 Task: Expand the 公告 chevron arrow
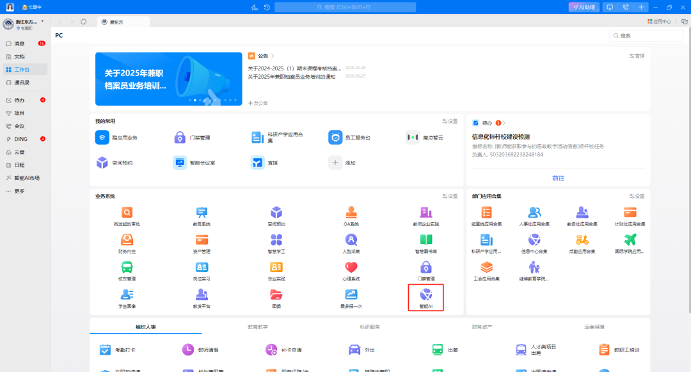point(273,56)
